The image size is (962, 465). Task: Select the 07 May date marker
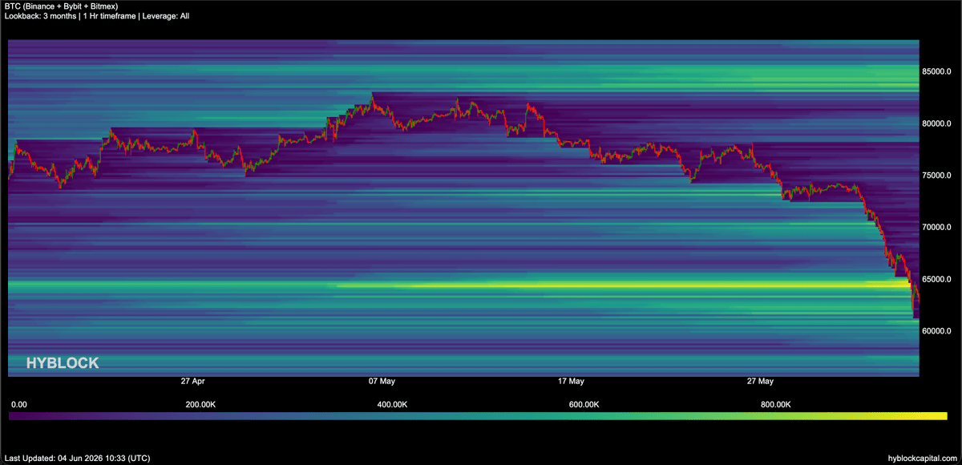[x=382, y=382]
